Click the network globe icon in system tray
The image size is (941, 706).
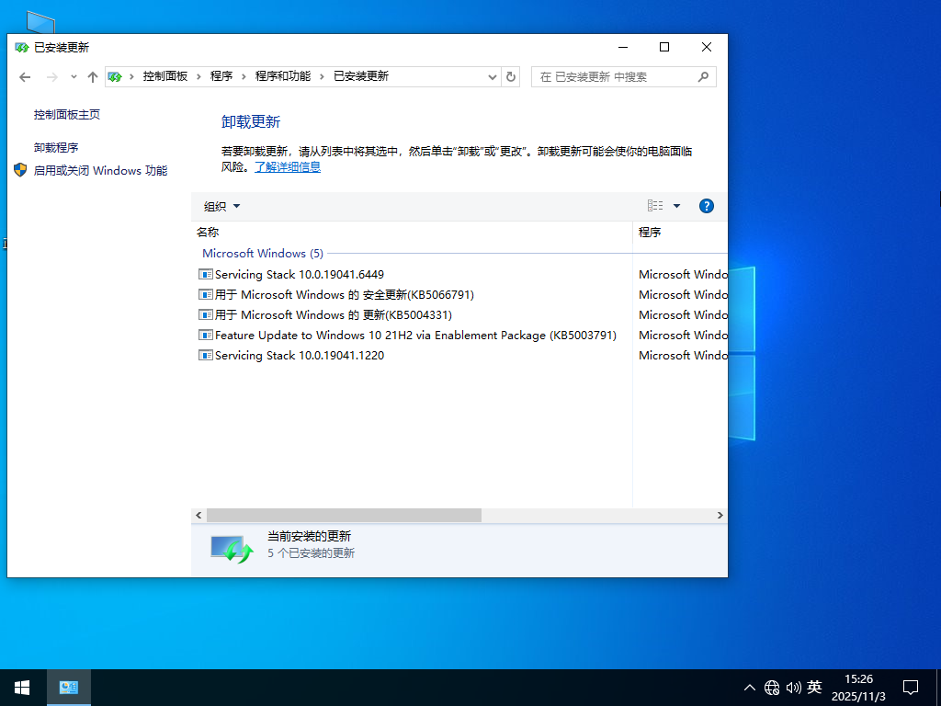pos(772,687)
